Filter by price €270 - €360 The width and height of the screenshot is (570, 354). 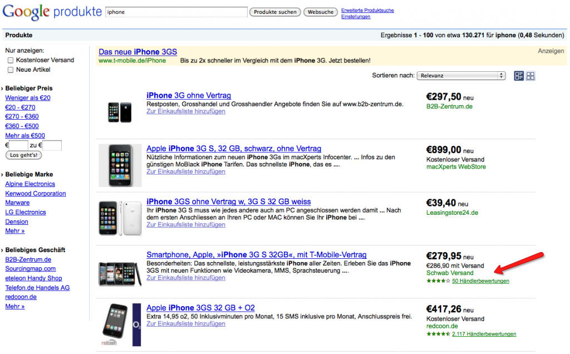(x=22, y=116)
